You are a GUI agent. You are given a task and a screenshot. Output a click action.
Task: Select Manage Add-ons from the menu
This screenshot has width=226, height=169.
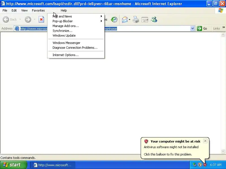click(x=76, y=26)
